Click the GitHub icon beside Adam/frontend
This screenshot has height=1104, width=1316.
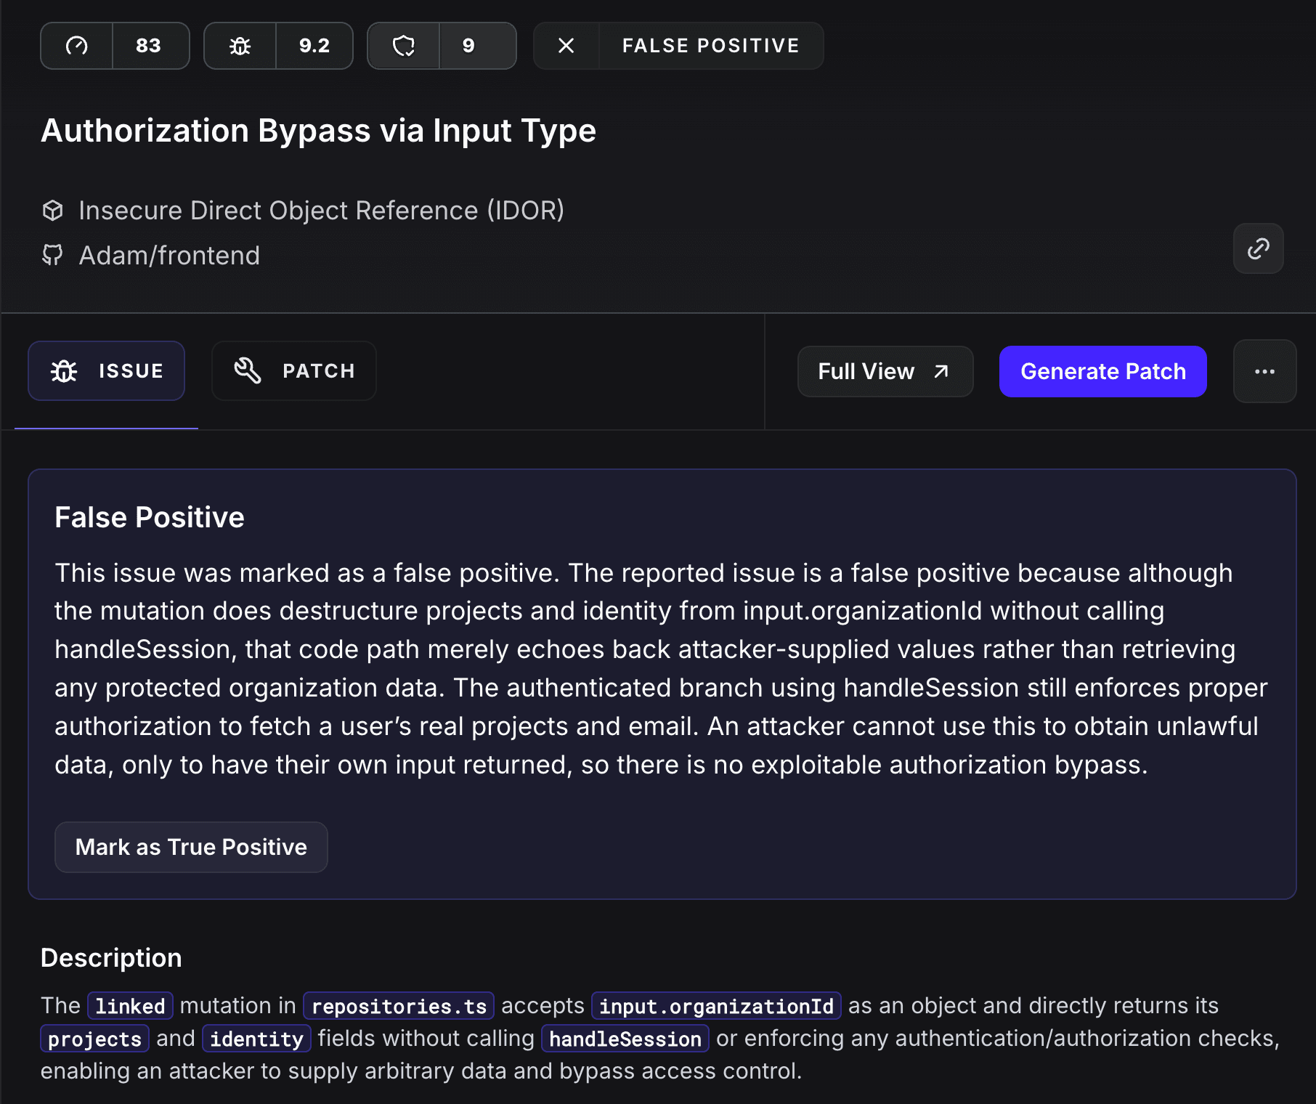53,255
